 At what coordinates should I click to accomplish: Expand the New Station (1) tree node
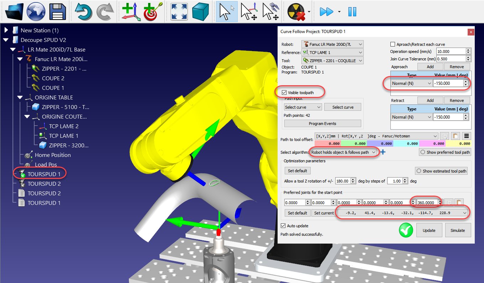click(x=6, y=31)
